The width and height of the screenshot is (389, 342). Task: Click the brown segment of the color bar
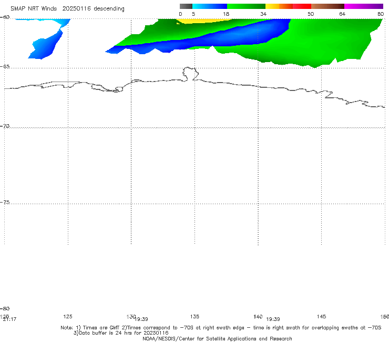point(327,6)
